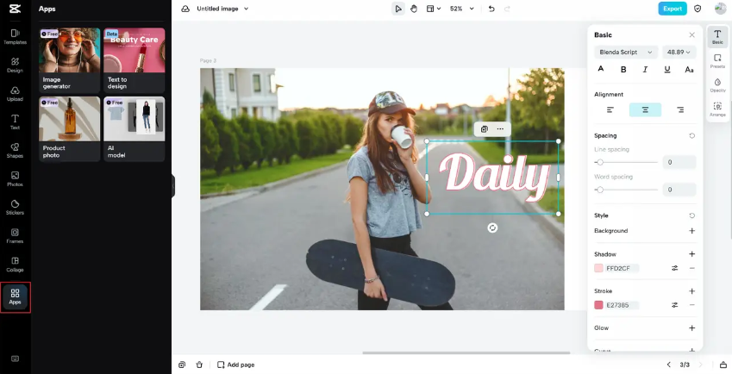
Task: Select the Apps sidebar item
Action: coord(15,296)
